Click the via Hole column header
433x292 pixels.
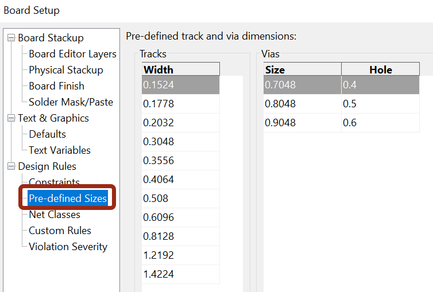point(381,69)
